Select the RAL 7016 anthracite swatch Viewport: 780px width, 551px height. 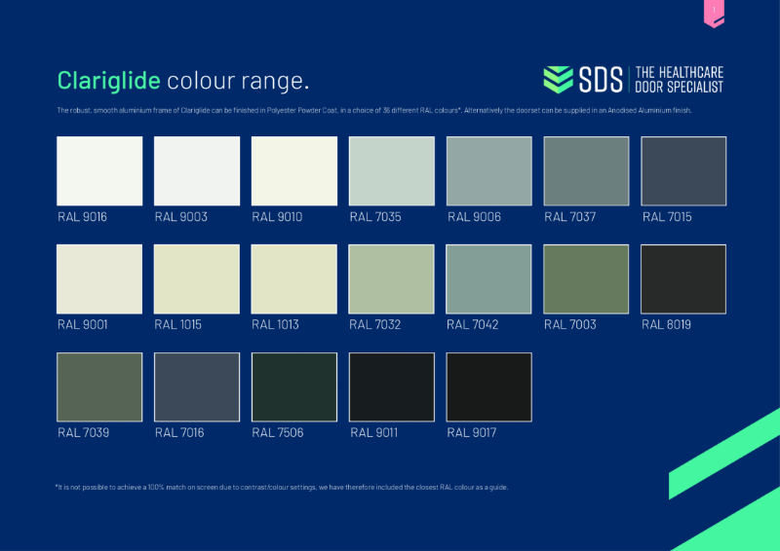pyautogui.click(x=197, y=386)
